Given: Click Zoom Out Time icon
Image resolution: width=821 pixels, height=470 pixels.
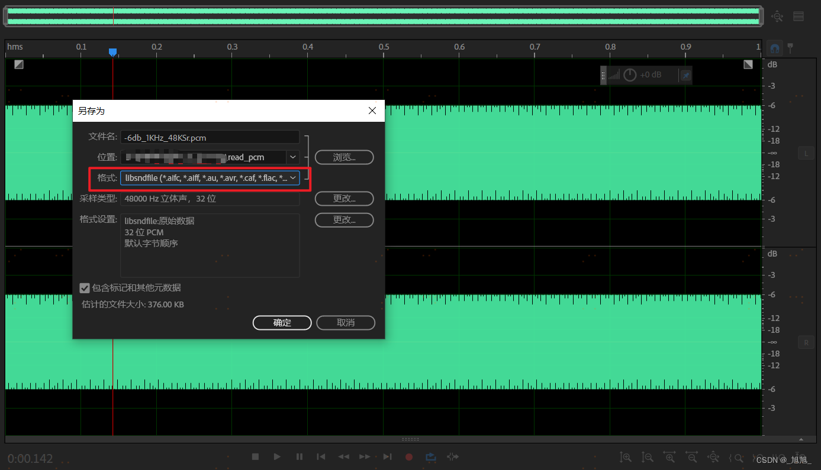Looking at the screenshot, I should coord(691,457).
